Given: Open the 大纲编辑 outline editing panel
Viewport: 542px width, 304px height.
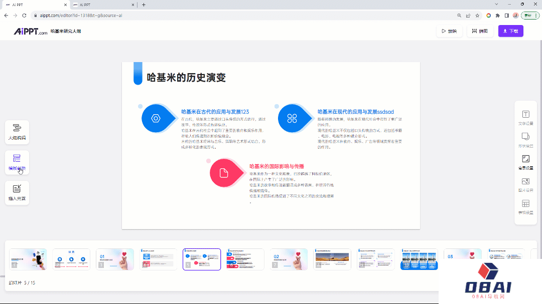Looking at the screenshot, I should point(17,132).
